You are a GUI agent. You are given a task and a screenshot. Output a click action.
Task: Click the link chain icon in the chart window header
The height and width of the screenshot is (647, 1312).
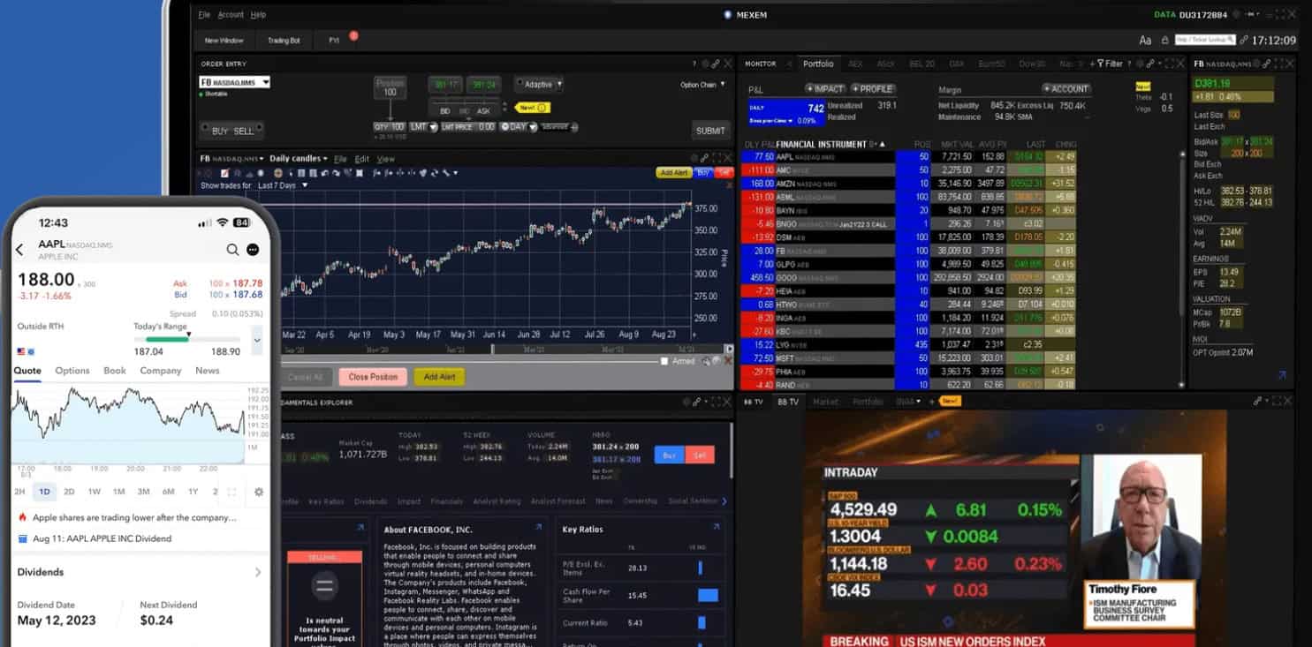pos(704,158)
